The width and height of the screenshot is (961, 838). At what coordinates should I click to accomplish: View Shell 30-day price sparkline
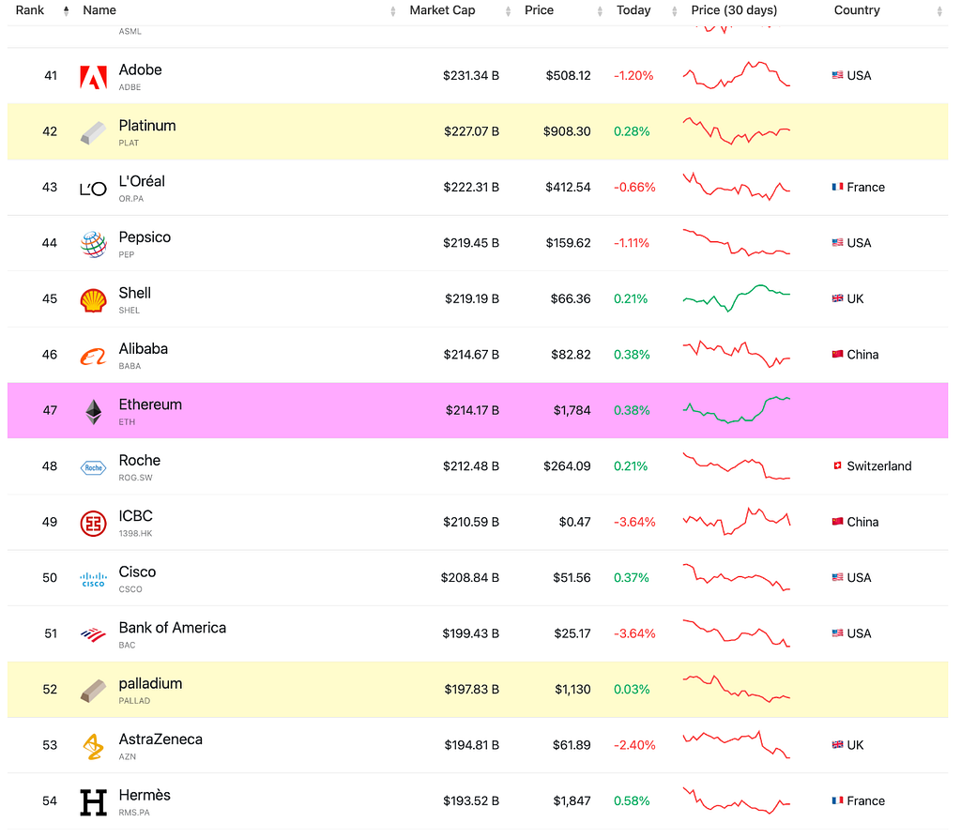[x=737, y=297]
